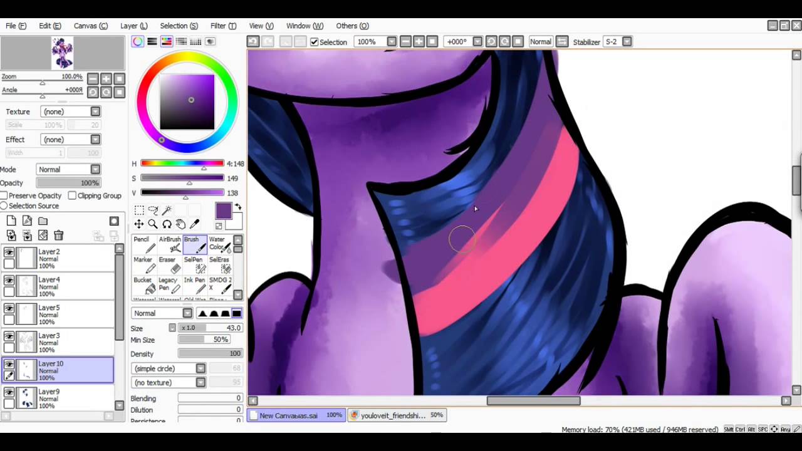Click the undo arrow in the toolbar

pos(253,41)
